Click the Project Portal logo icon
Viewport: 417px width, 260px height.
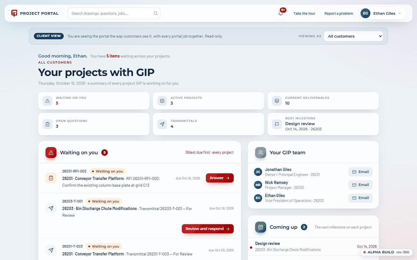(14, 13)
